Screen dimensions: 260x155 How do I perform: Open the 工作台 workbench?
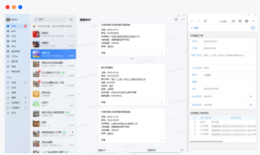point(14,56)
